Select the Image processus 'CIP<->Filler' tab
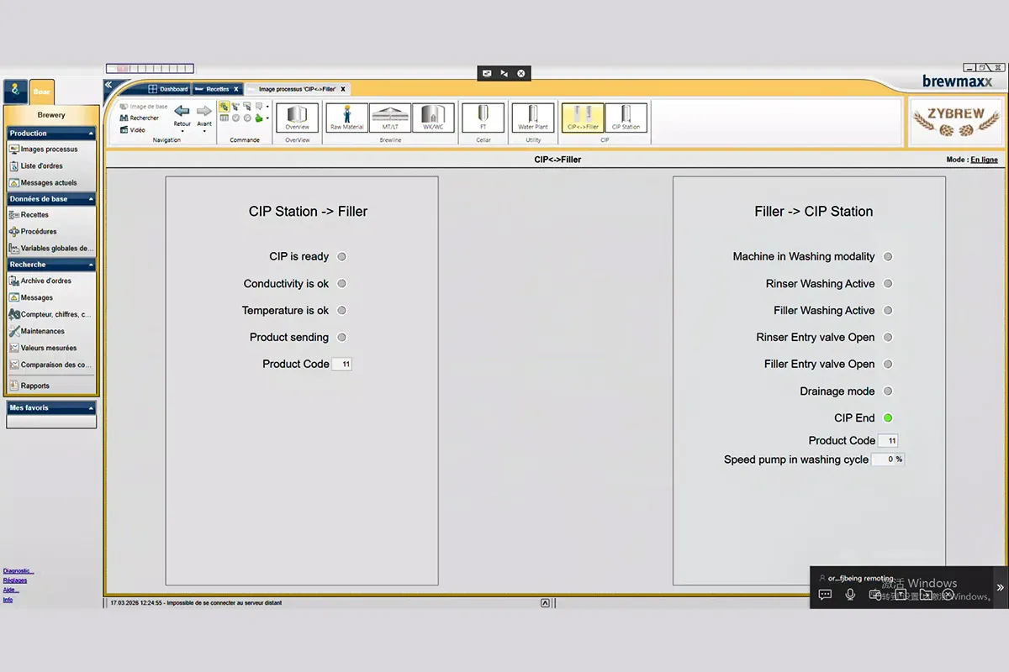 point(297,89)
